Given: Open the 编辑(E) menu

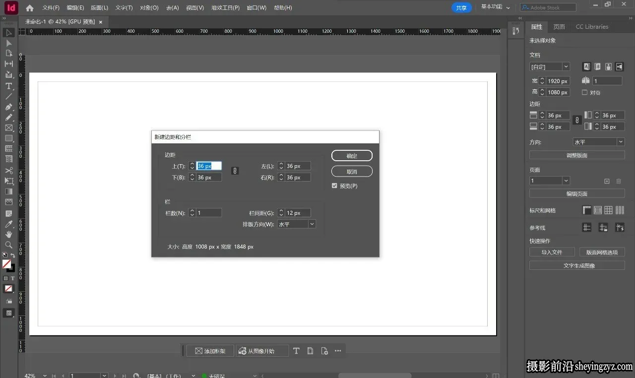Looking at the screenshot, I should [x=75, y=8].
